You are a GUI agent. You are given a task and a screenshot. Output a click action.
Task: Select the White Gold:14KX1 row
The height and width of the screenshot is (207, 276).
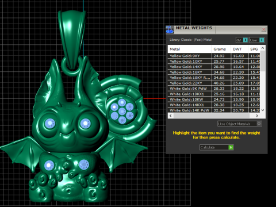pyautogui.click(x=214, y=105)
